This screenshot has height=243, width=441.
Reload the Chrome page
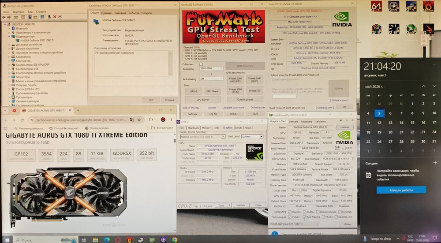(x=22, y=120)
